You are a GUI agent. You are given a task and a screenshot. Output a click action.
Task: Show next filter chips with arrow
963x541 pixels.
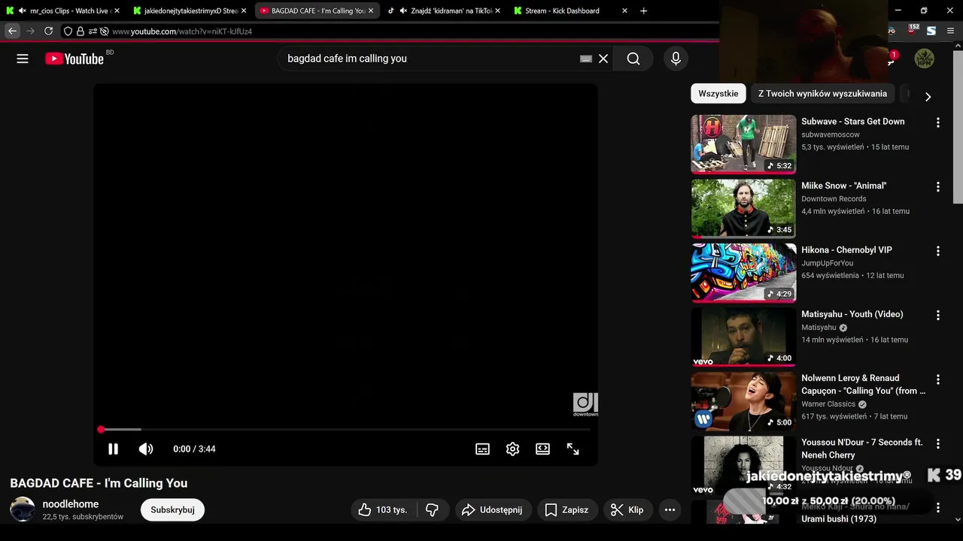(928, 97)
